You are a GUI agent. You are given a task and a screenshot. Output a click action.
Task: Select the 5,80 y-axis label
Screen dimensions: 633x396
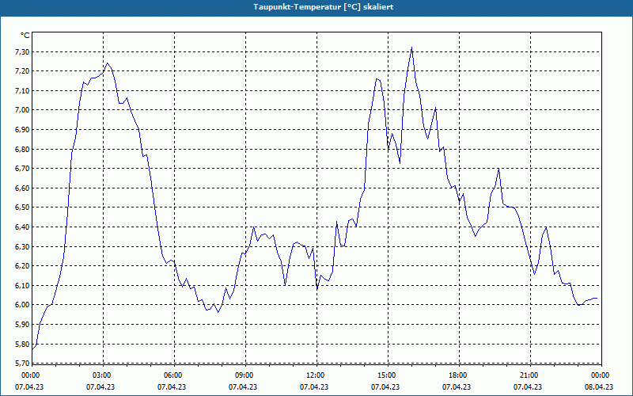[x=22, y=345]
